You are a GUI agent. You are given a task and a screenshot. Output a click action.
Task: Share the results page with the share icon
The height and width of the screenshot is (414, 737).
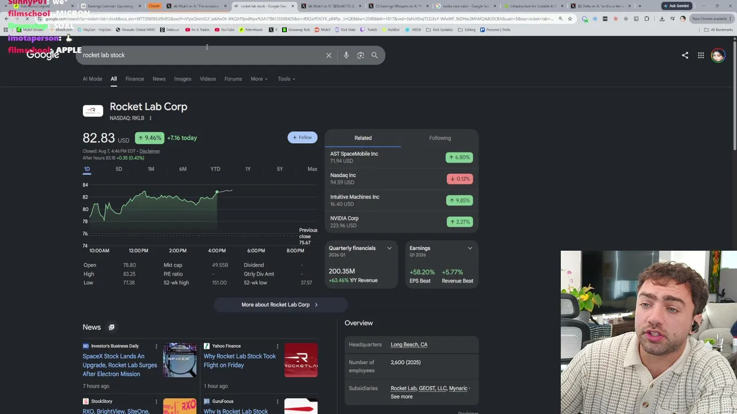tap(685, 55)
